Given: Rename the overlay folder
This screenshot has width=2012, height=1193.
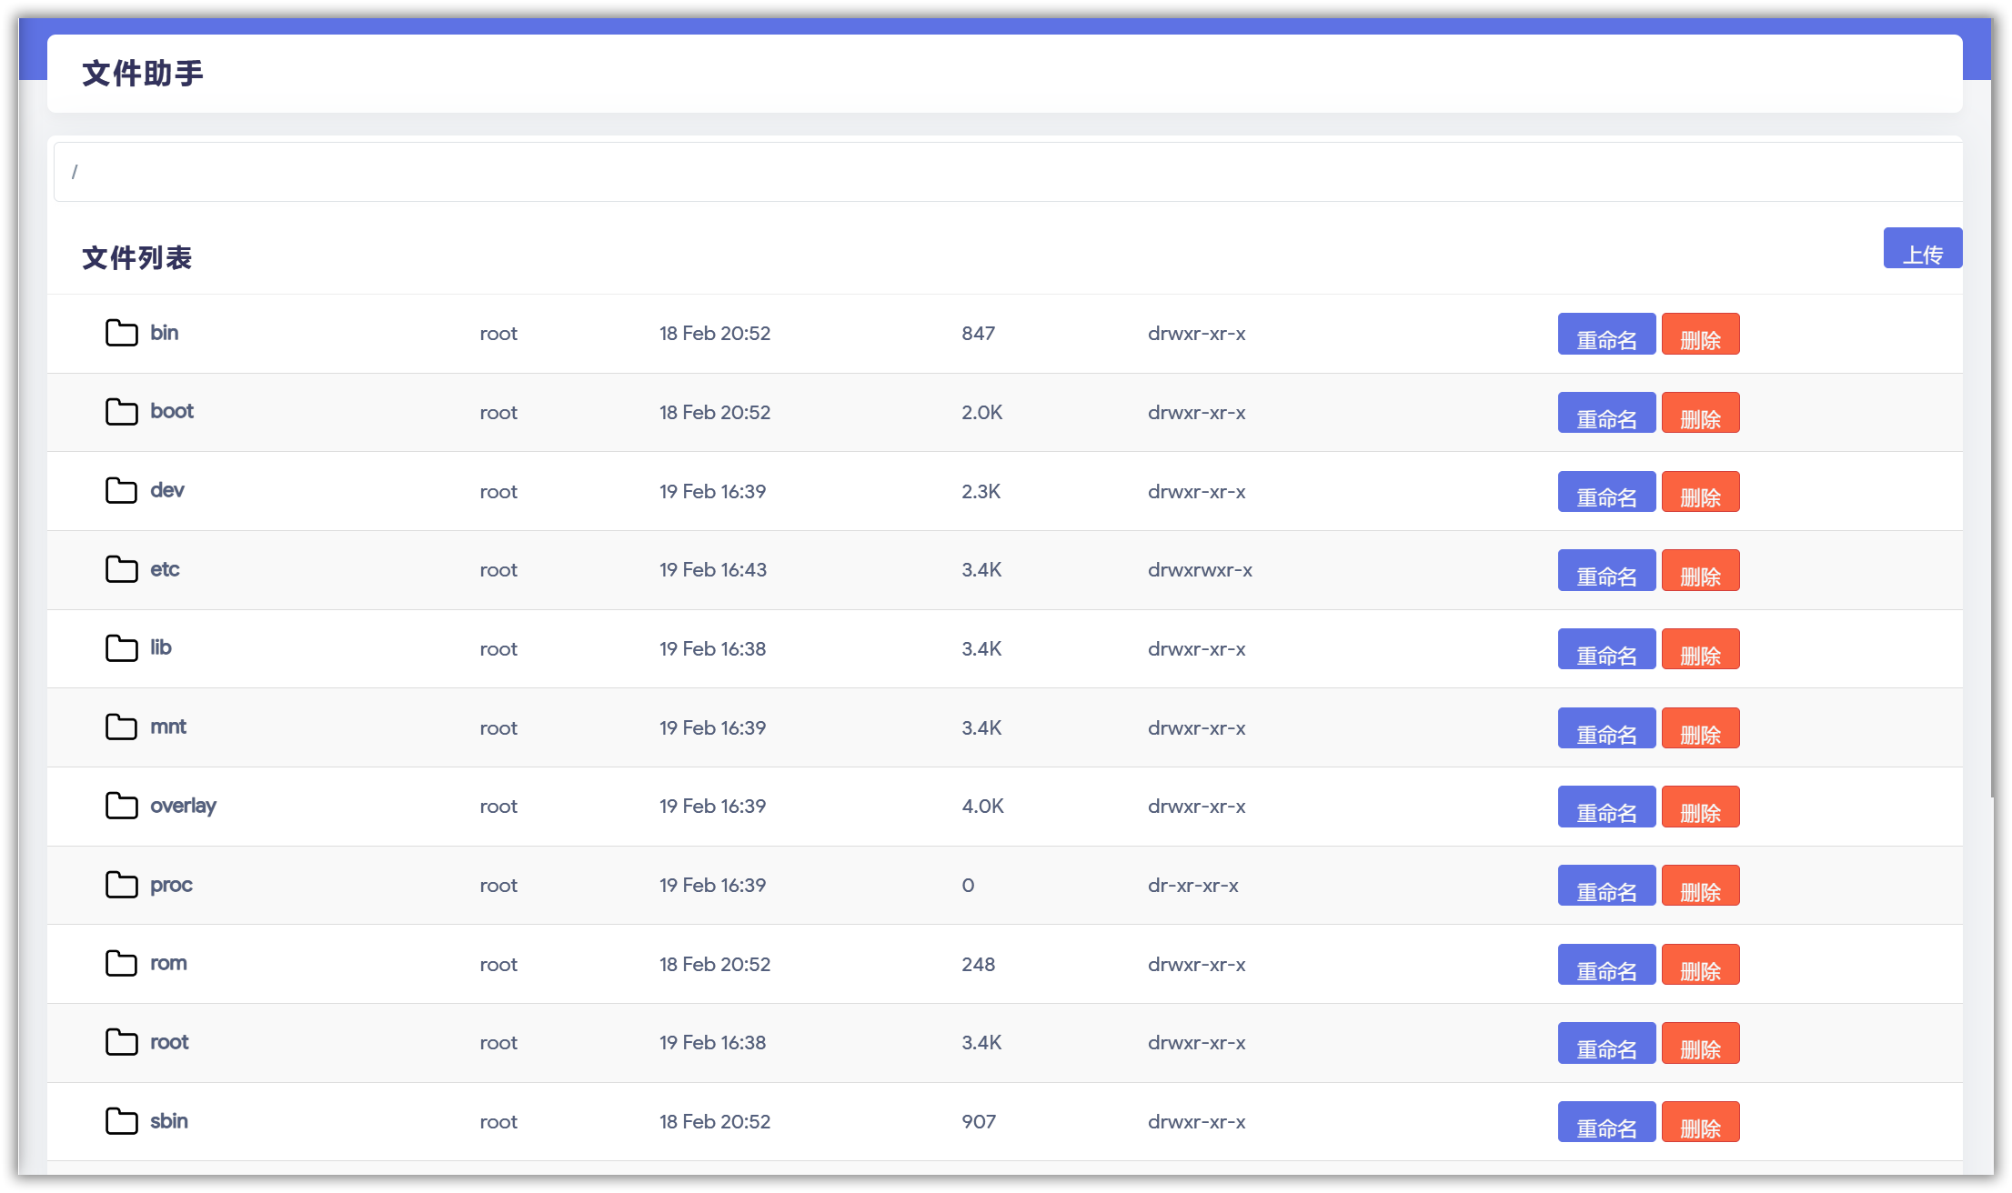Looking at the screenshot, I should tap(1606, 807).
